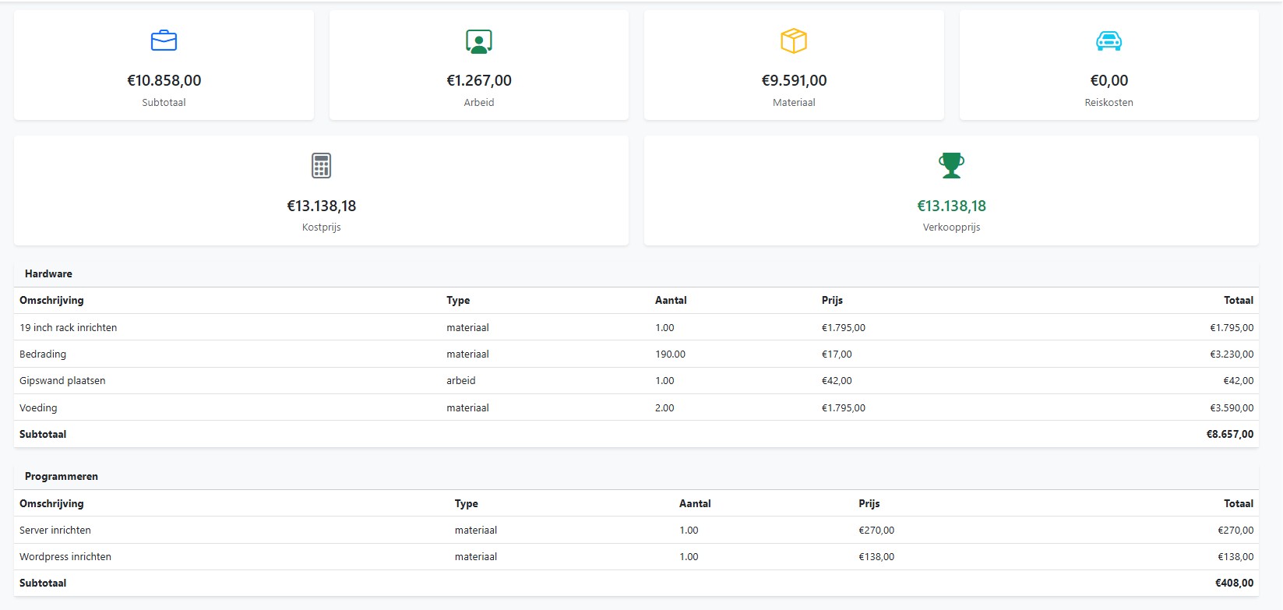Select the 'materiaal' type in the Server inrichten row
Screen dimensions: 1283x610
(x=476, y=531)
